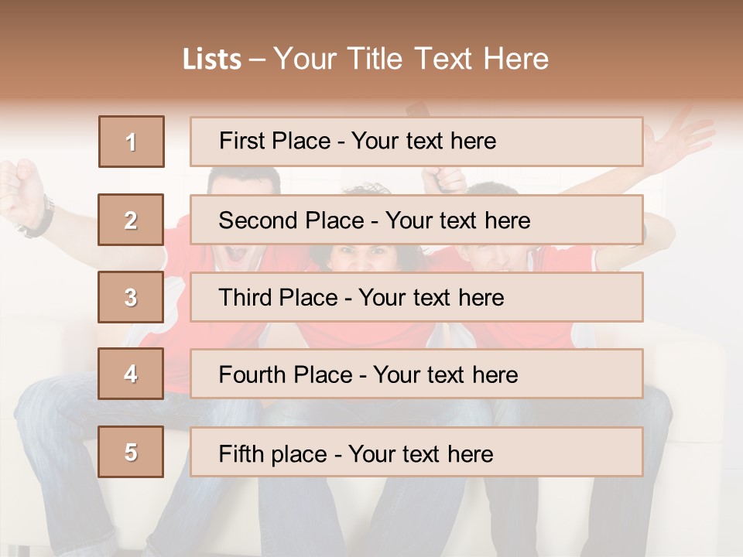This screenshot has width=743, height=557.
Task: Click the Your Title Text Here heading
Action: (x=411, y=59)
